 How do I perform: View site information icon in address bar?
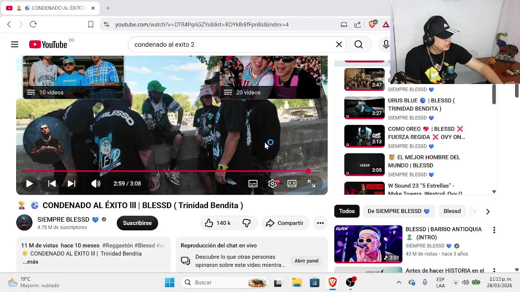[106, 24]
